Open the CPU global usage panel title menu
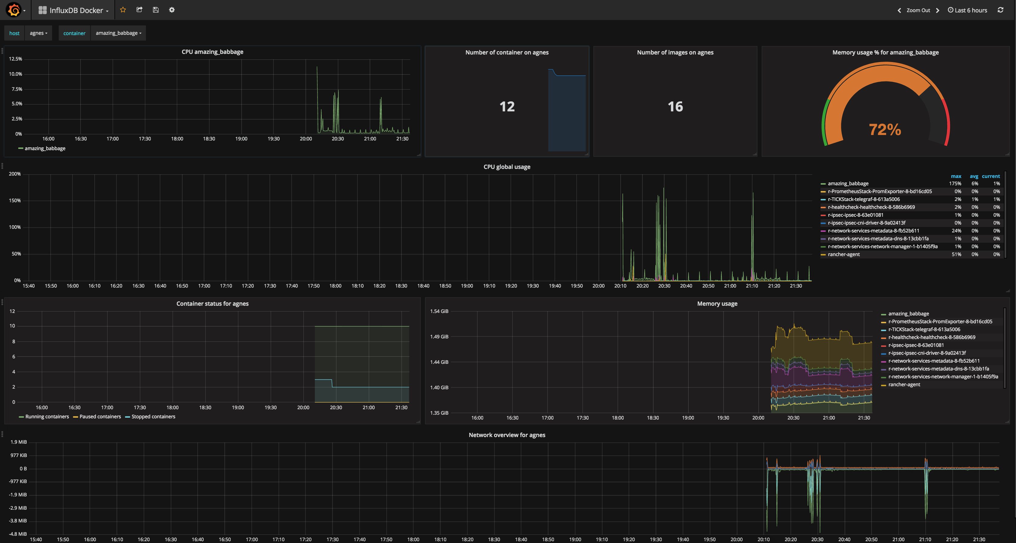 click(506, 167)
